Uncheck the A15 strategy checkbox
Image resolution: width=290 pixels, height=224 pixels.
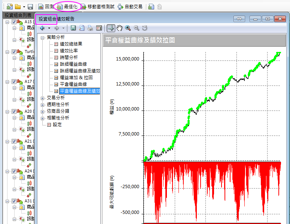pos(14,22)
